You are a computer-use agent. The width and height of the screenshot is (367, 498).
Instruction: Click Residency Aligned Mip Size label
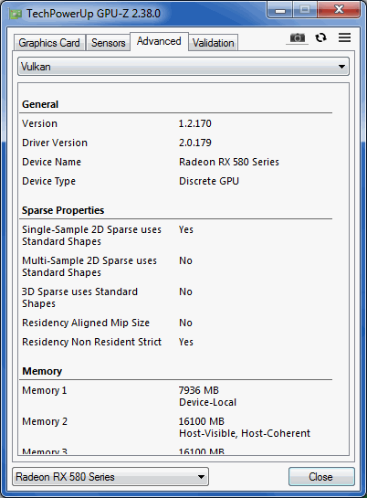tap(86, 323)
